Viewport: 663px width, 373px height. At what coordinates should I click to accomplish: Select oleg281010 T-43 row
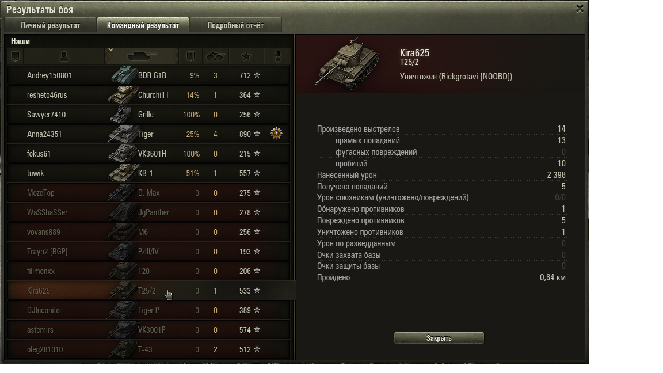149,349
